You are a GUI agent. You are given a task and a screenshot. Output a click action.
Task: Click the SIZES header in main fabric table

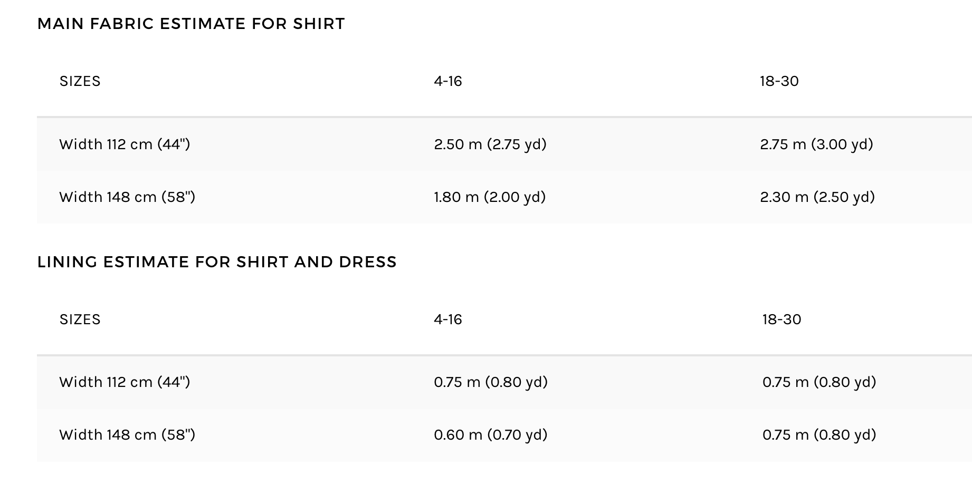tap(80, 81)
